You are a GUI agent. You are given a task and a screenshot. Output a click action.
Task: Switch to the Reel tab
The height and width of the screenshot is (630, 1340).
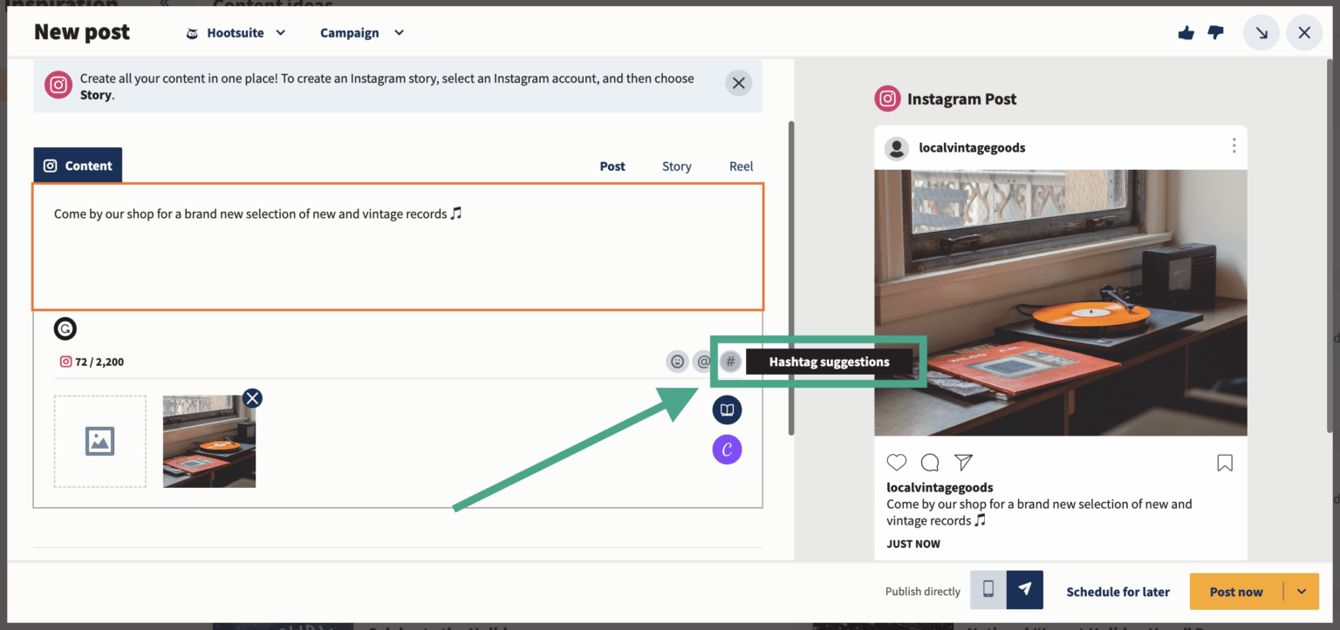tap(741, 166)
